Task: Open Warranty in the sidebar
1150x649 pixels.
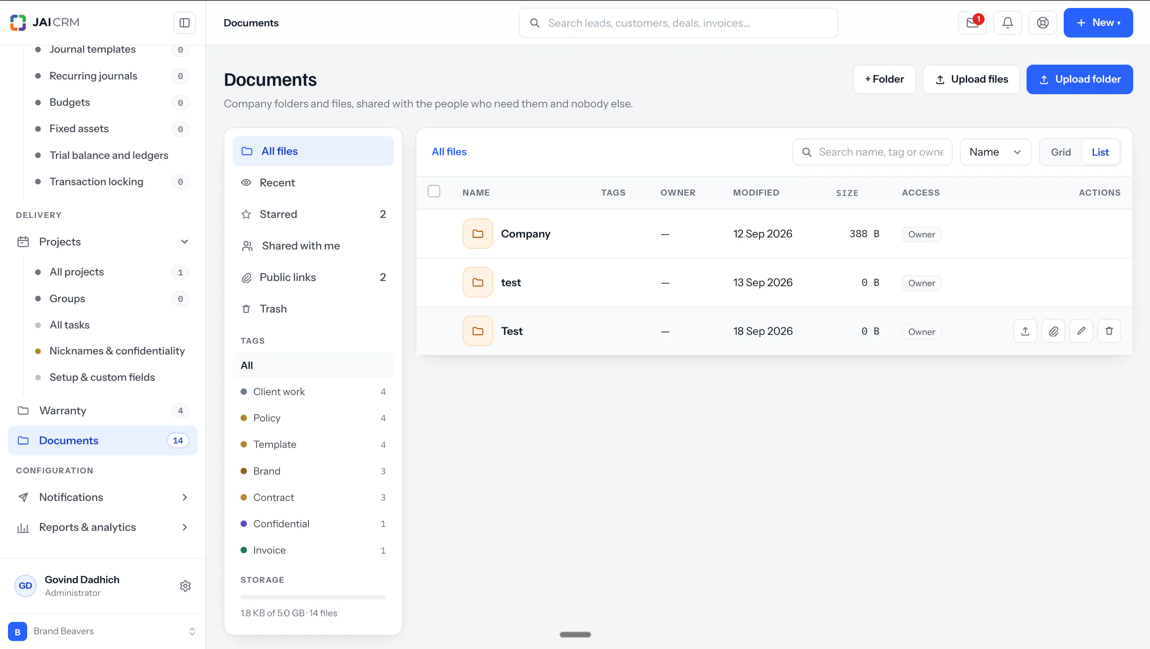Action: click(103, 411)
